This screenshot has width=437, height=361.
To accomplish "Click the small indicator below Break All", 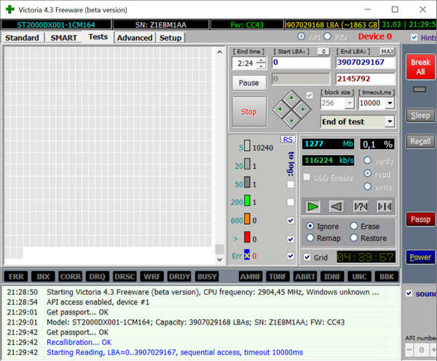I will 420,90.
